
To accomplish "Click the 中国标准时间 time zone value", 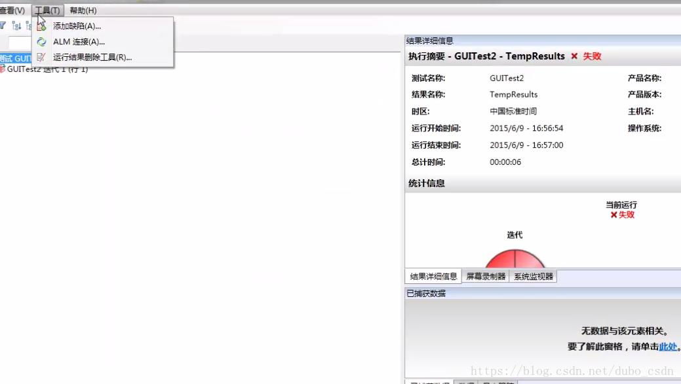I will tap(513, 111).
